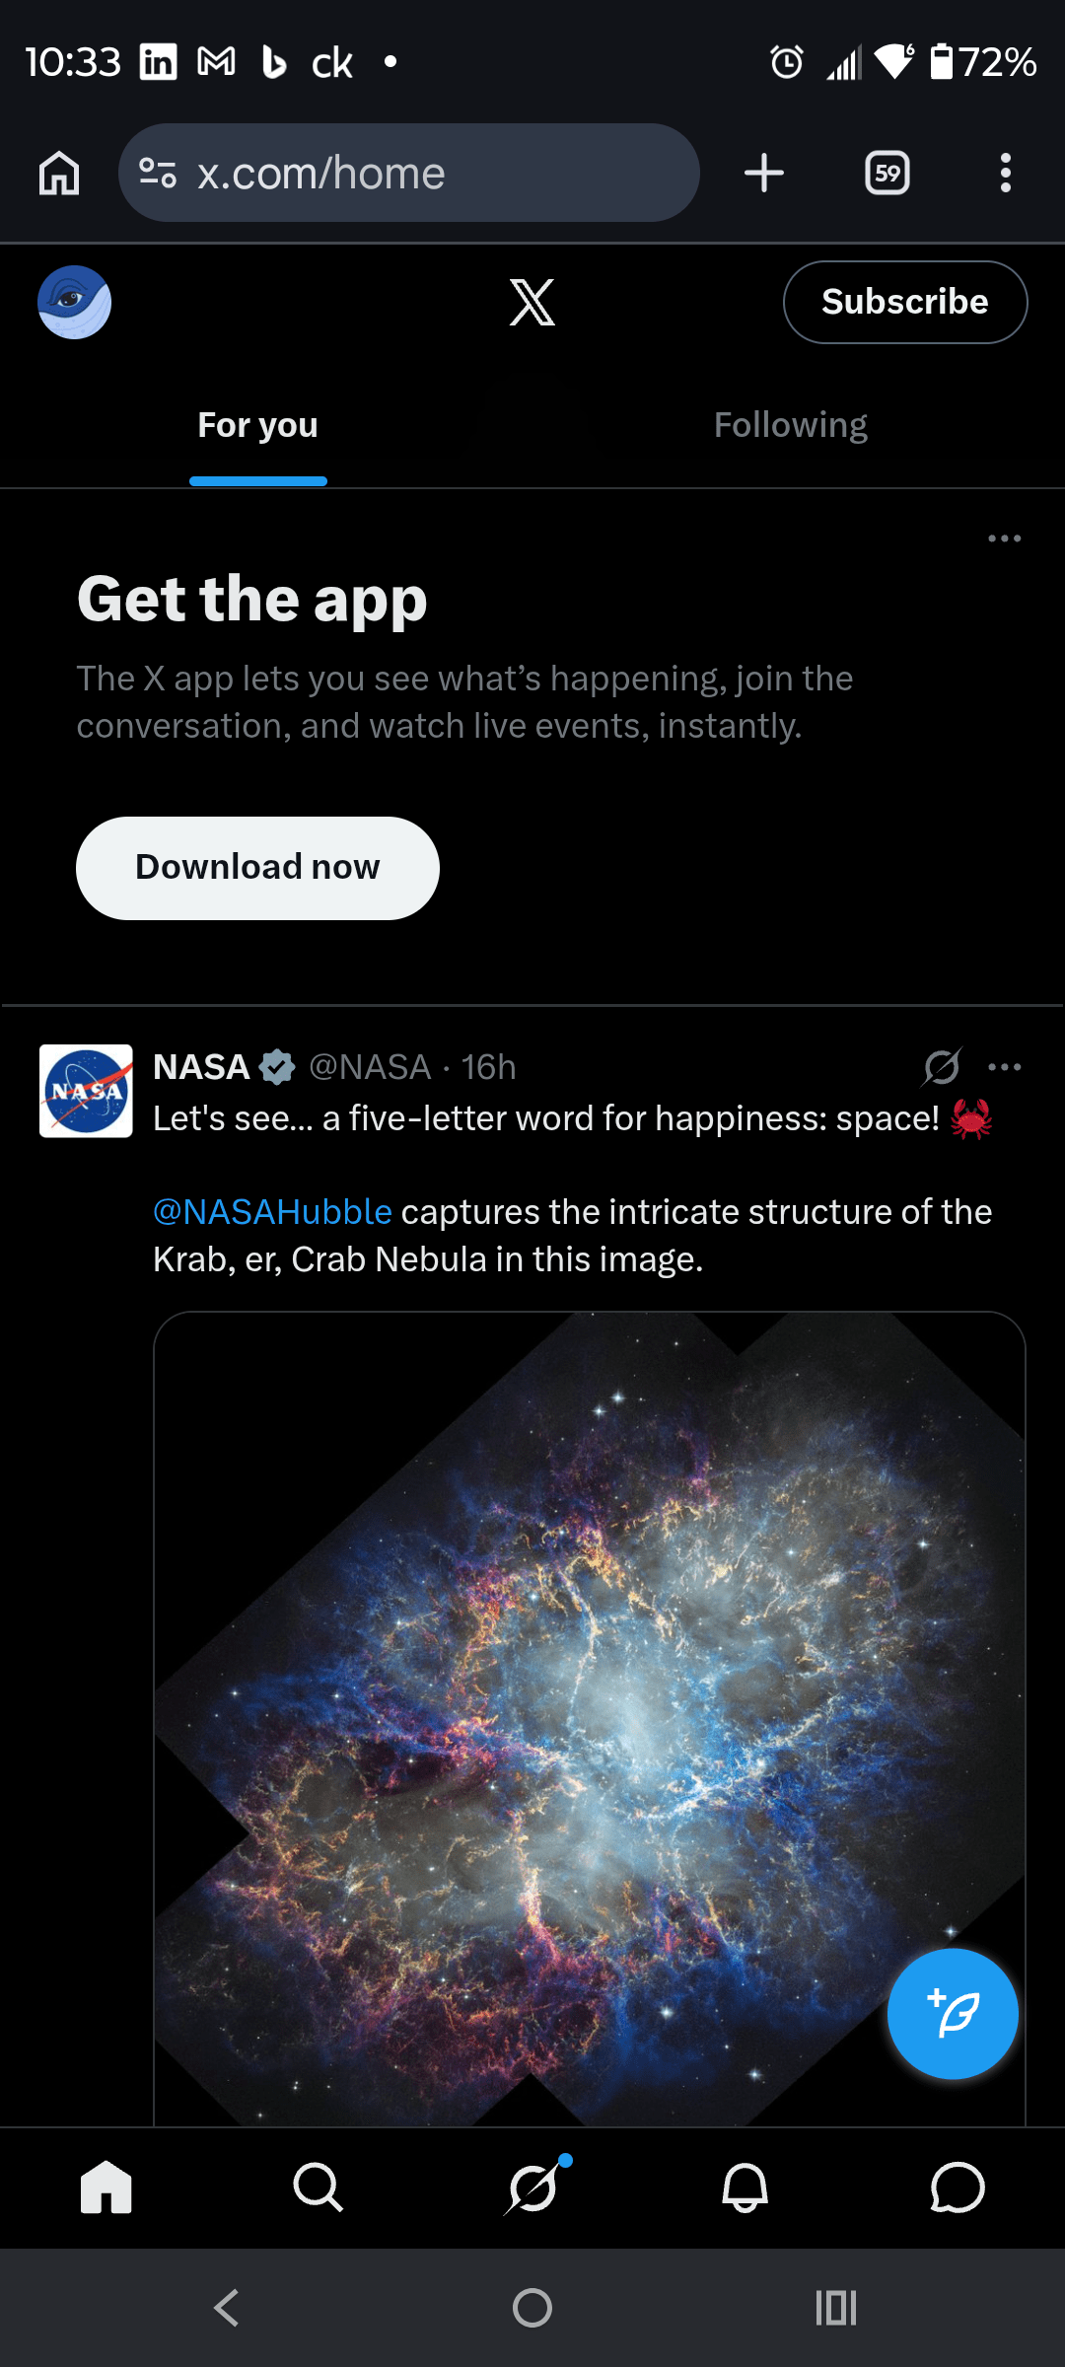Tap the Download now button

(257, 868)
